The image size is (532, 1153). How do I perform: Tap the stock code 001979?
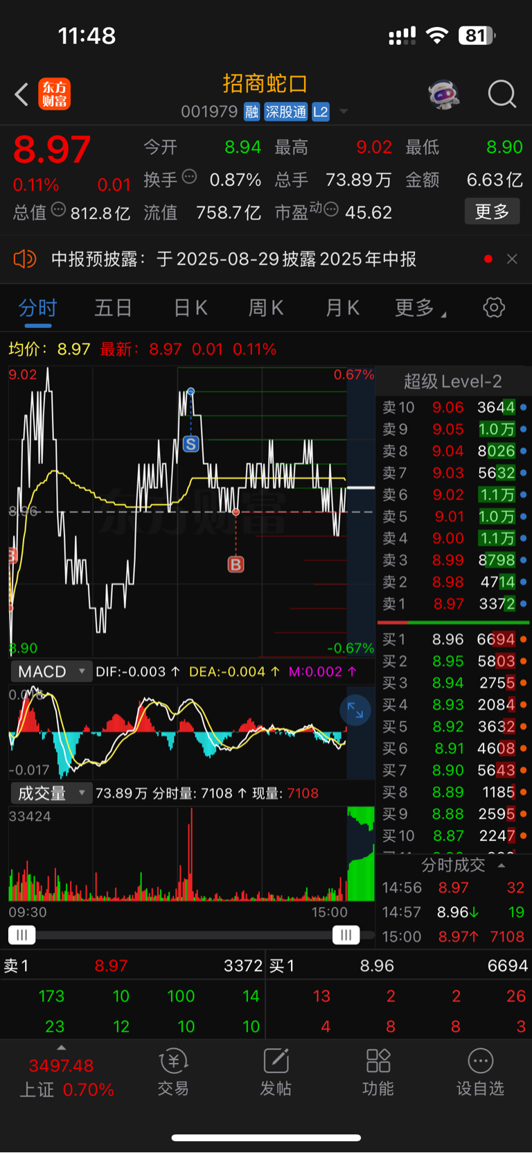(209, 112)
